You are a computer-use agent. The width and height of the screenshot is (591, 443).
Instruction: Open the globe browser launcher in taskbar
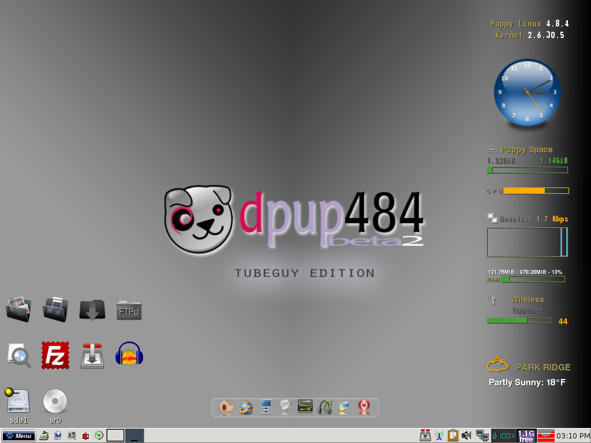click(58, 436)
